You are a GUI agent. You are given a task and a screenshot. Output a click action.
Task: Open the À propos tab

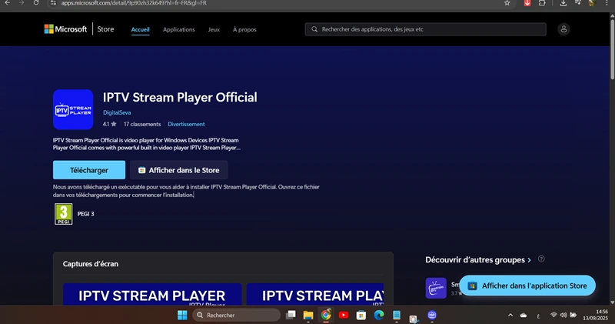[x=244, y=29]
